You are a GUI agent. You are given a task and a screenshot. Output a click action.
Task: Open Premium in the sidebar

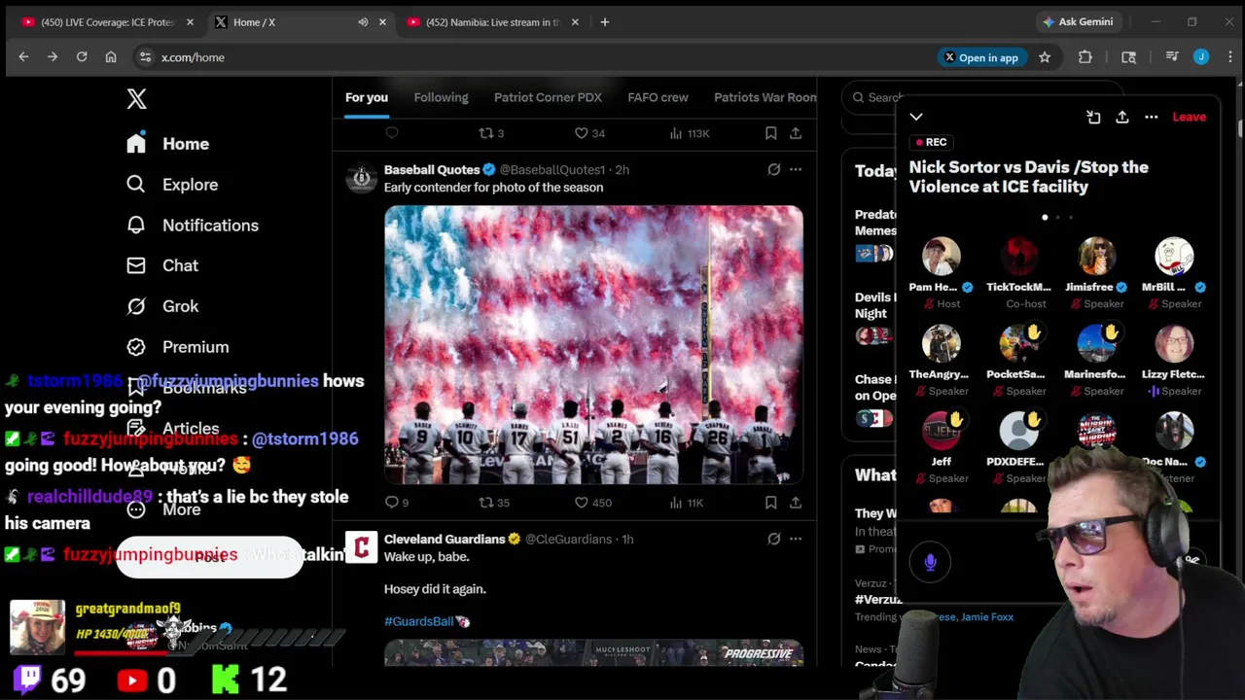[178, 347]
